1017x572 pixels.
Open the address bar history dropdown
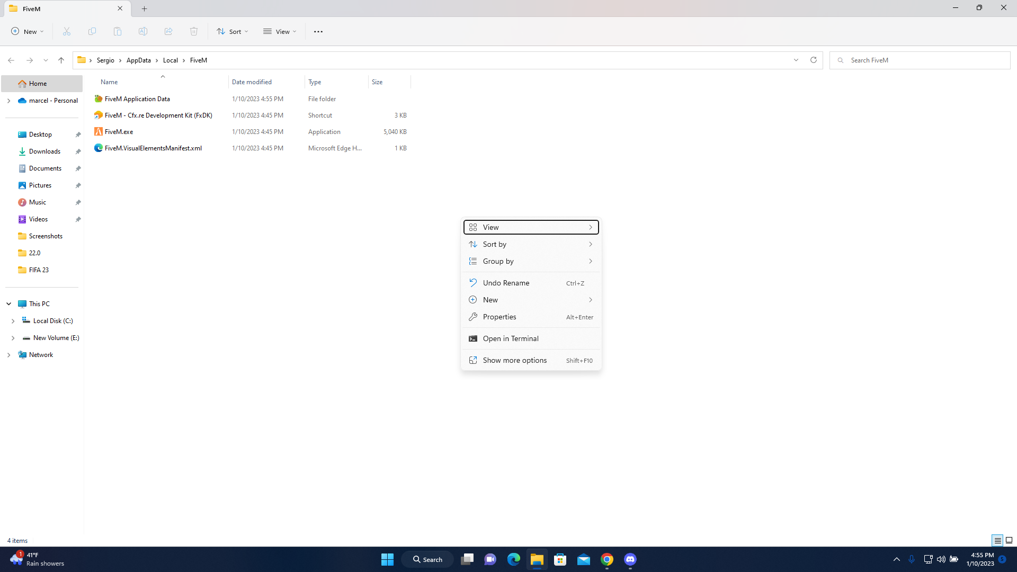pyautogui.click(x=796, y=60)
